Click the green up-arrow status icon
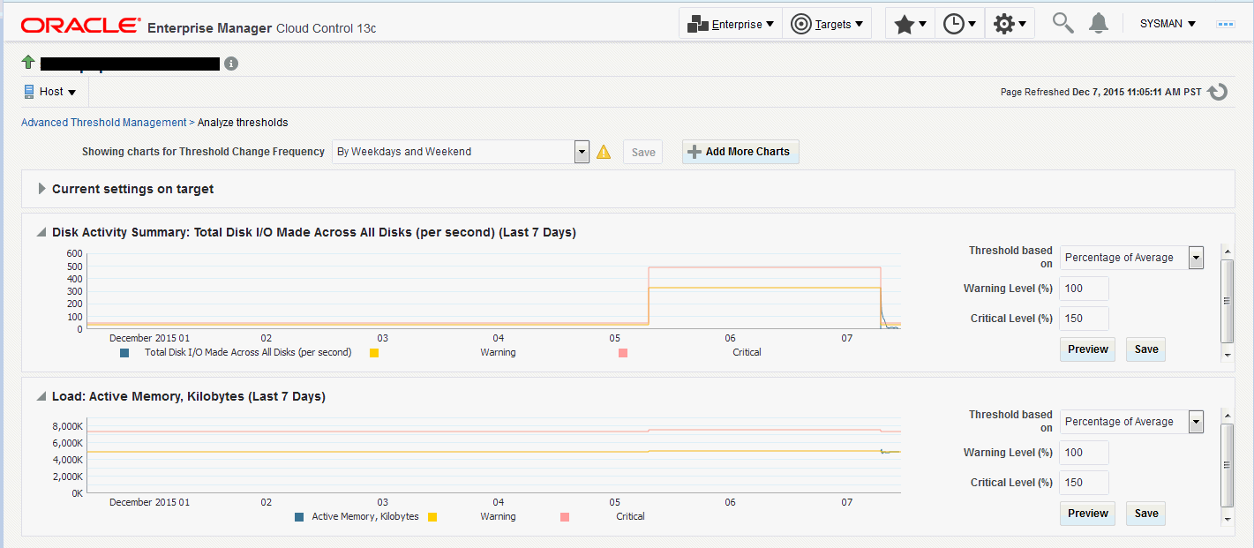The image size is (1254, 548). (28, 63)
